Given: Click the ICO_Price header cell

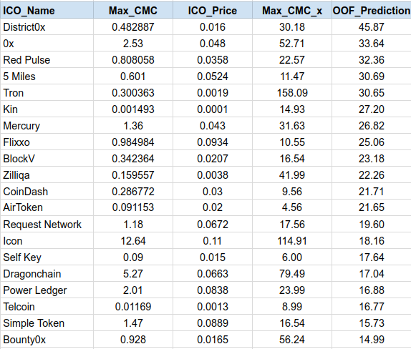Looking at the screenshot, I should click(213, 11).
